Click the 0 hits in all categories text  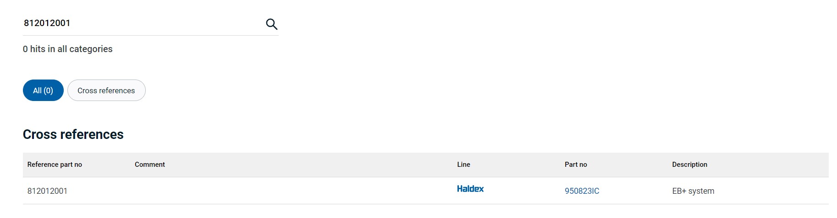pyautogui.click(x=68, y=49)
